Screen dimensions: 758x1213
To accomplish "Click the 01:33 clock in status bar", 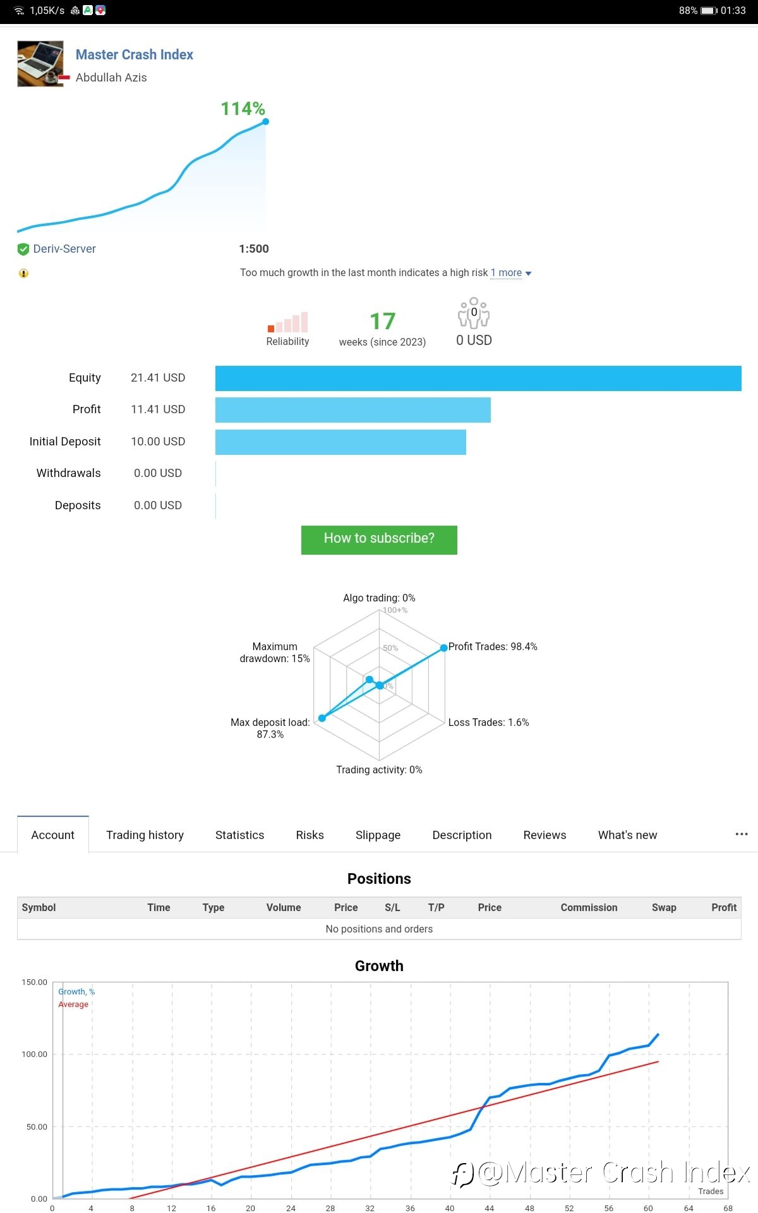I will 733,10.
